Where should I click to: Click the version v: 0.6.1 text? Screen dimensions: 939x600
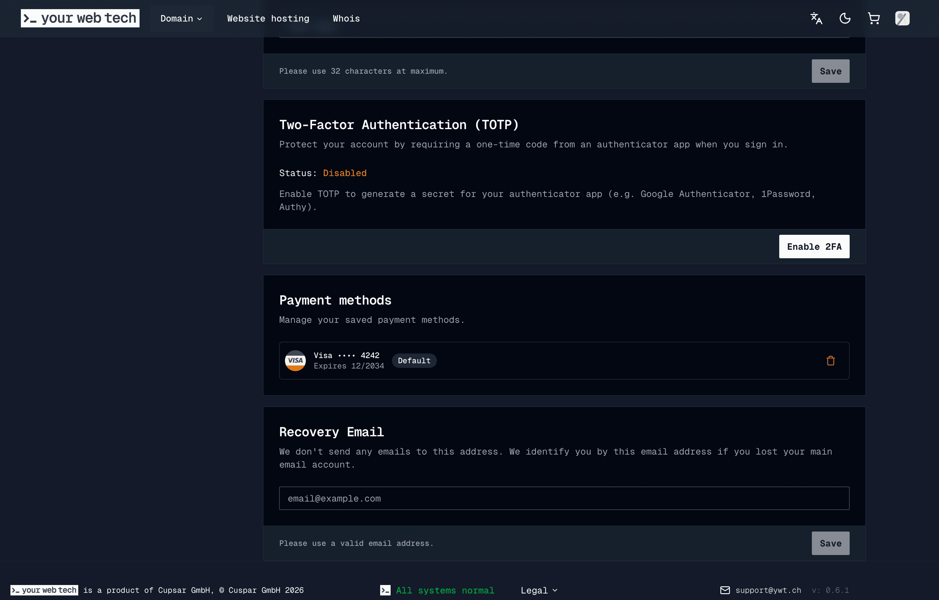830,590
